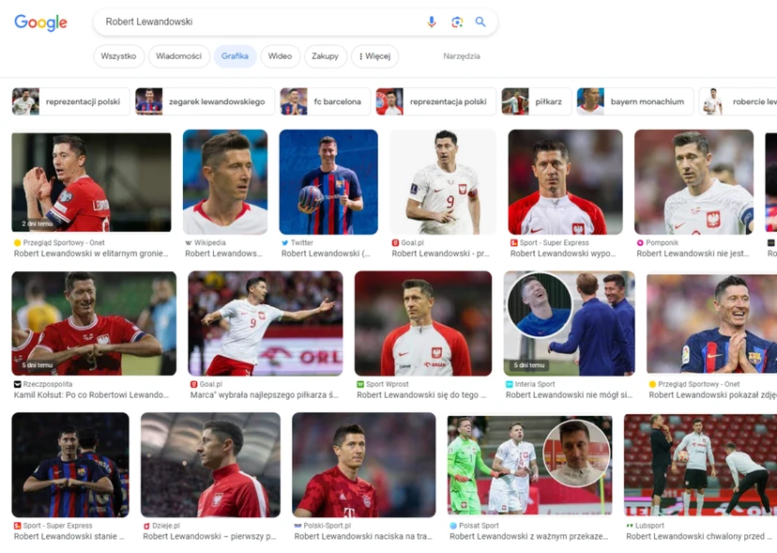The width and height of the screenshot is (777, 553).
Task: Start voice search with microphone icon
Action: tap(432, 22)
